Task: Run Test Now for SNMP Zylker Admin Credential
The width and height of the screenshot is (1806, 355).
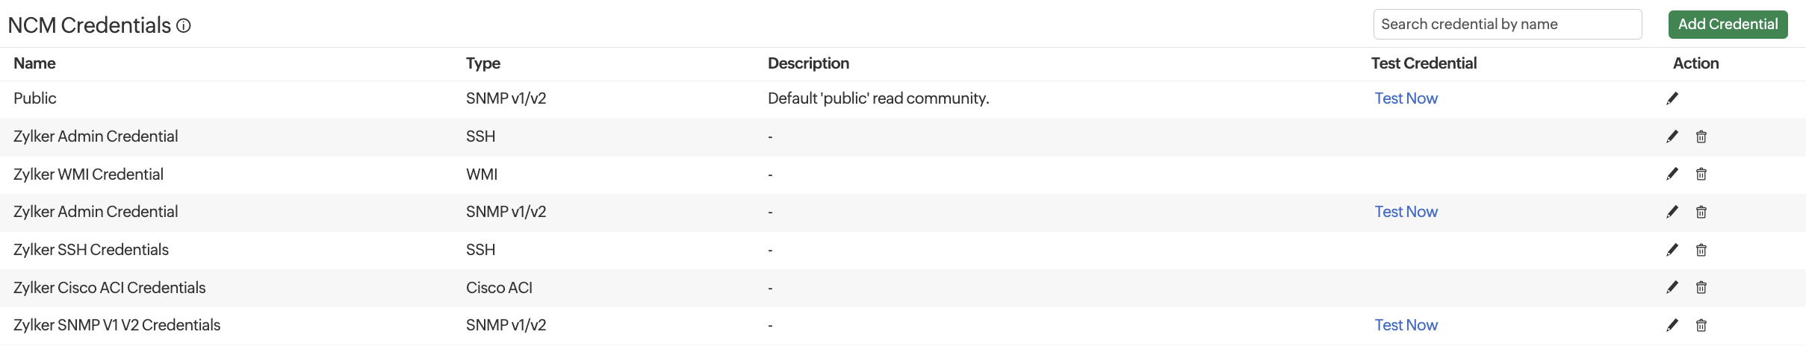Action: click(x=1406, y=212)
